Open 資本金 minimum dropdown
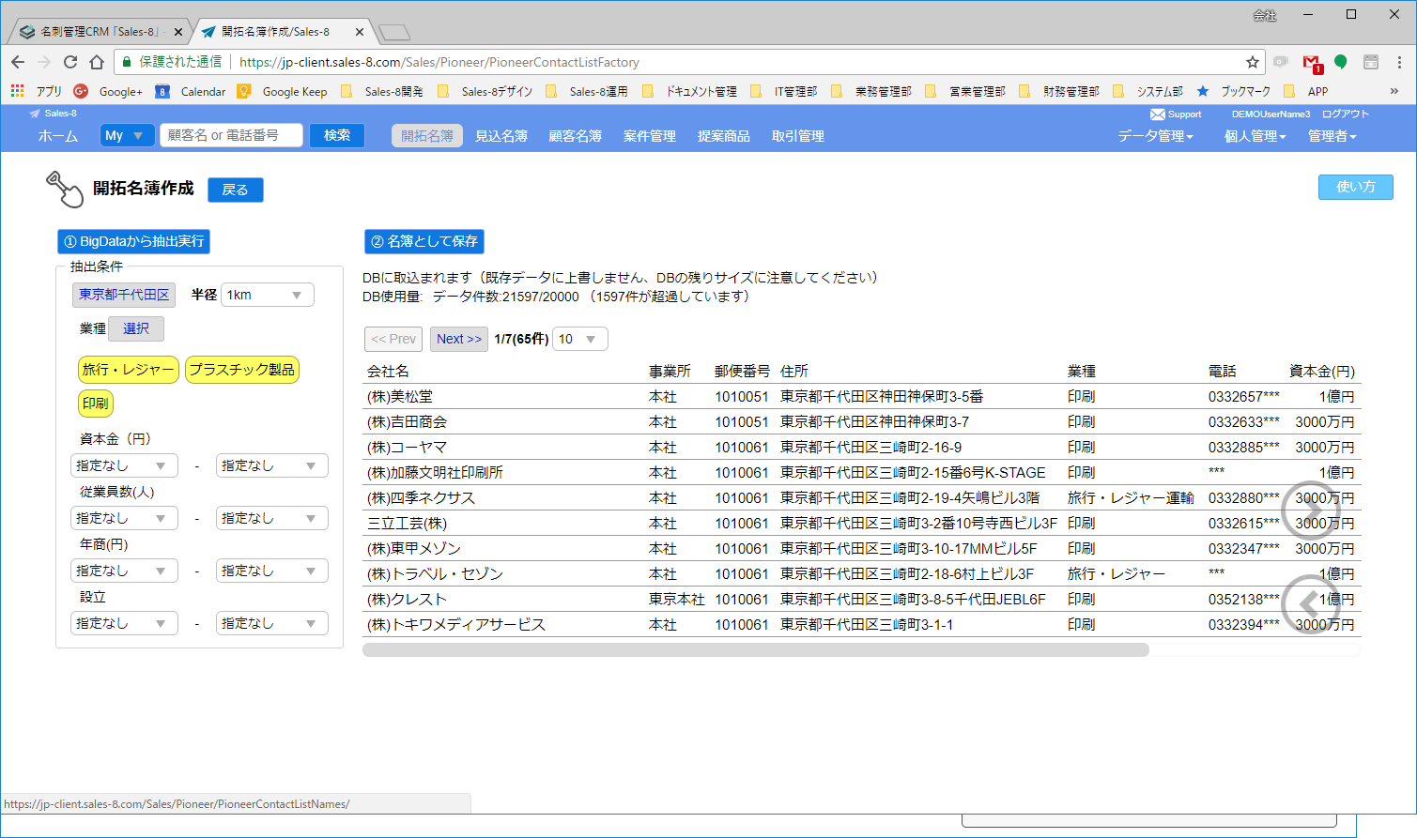The height and width of the screenshot is (838, 1417). tap(124, 465)
